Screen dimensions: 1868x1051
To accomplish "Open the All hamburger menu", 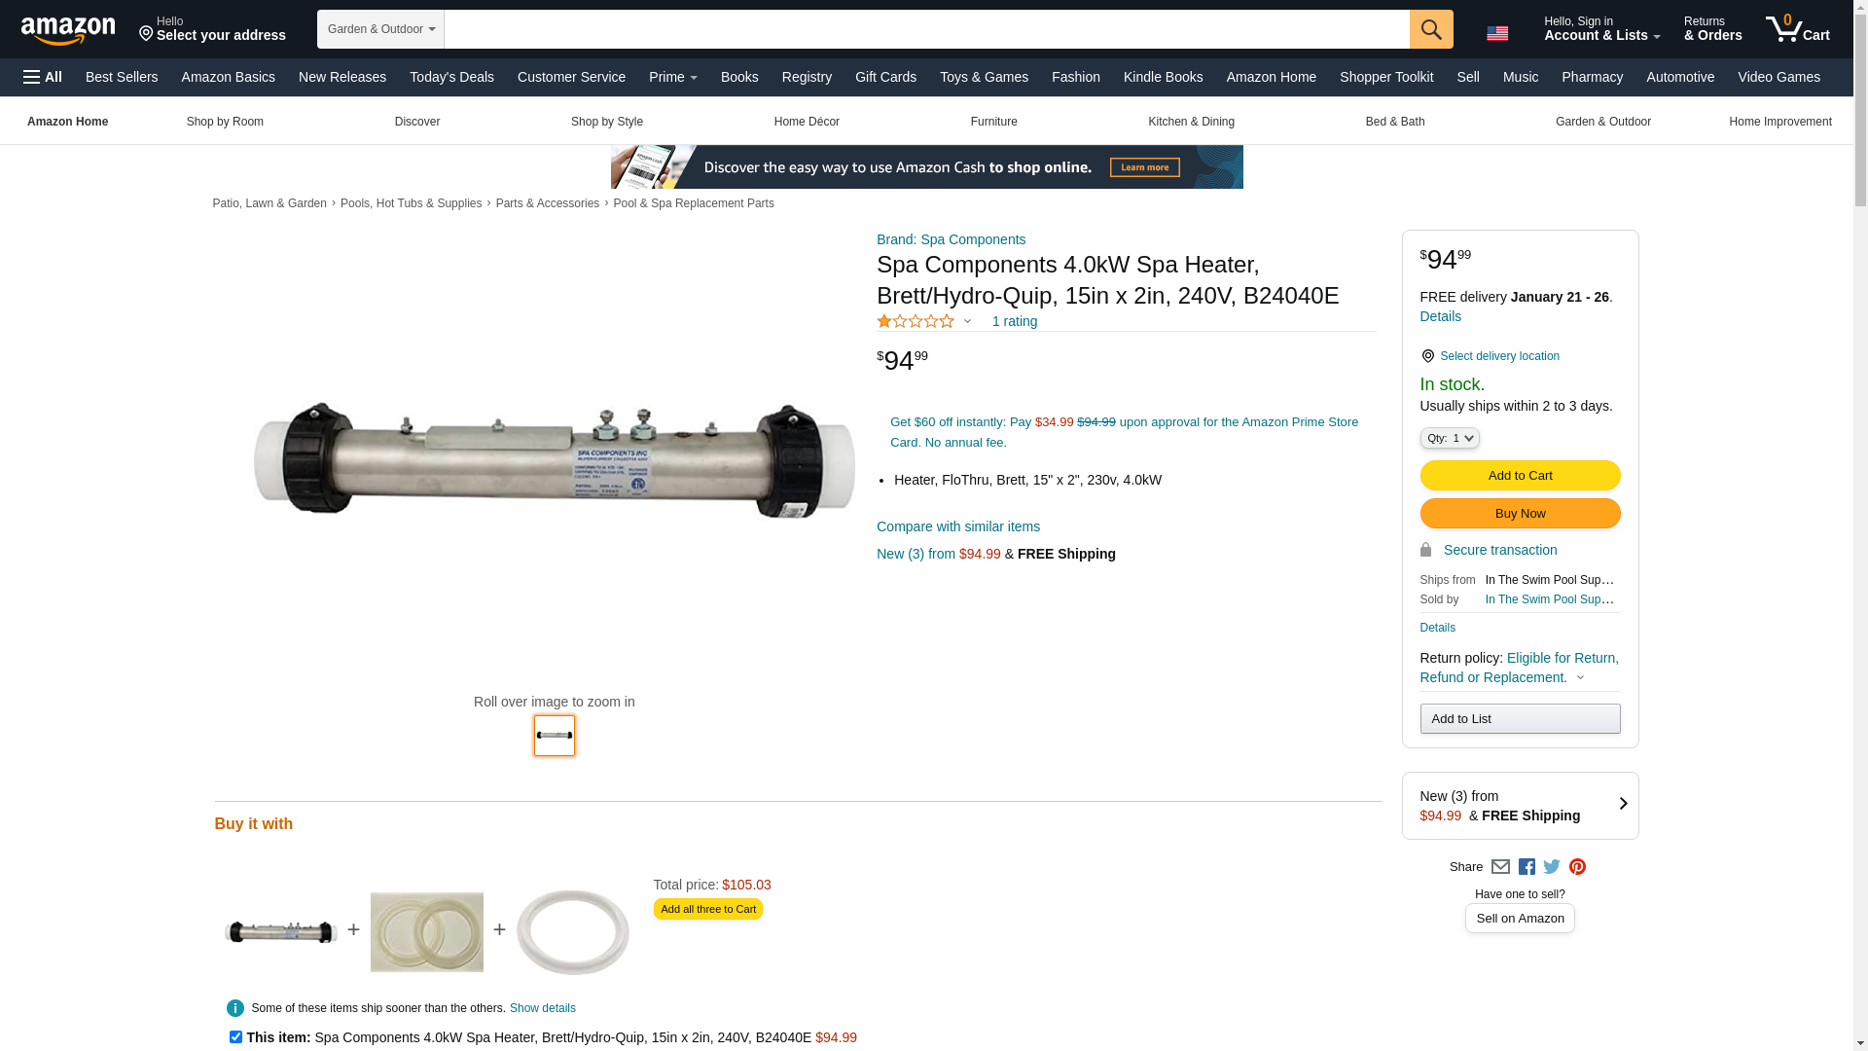I will tap(43, 77).
